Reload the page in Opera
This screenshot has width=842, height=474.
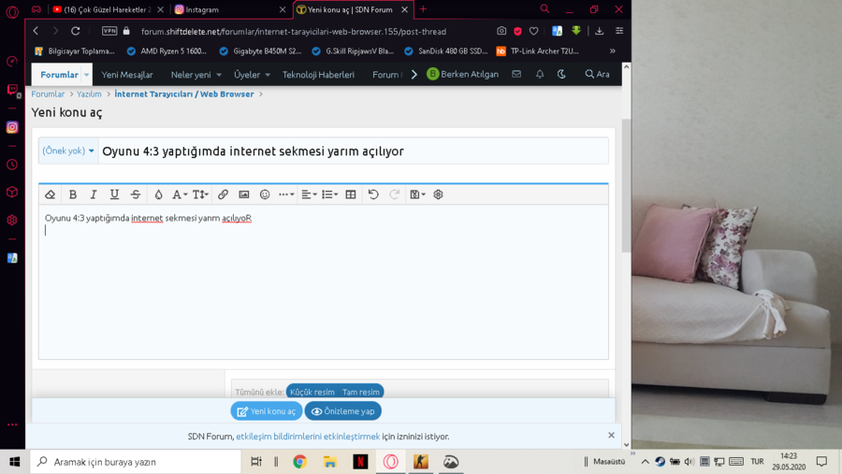pos(75,31)
